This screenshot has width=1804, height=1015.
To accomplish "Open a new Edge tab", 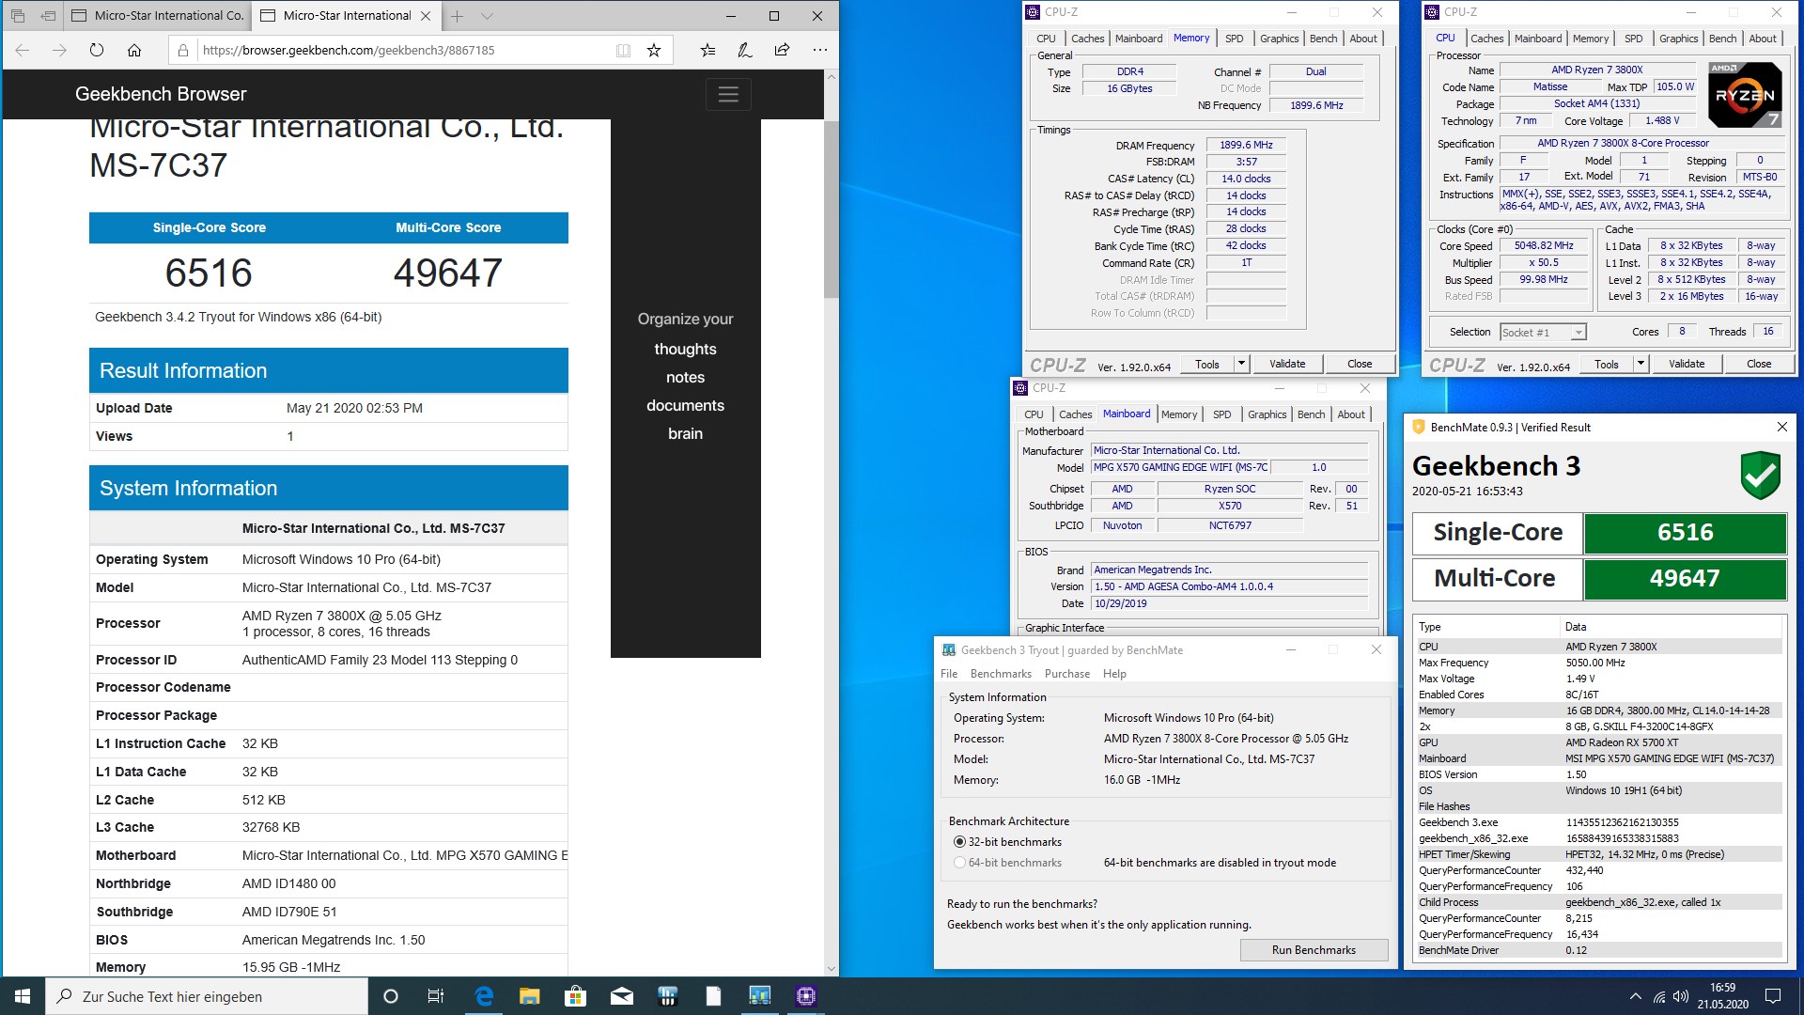I will [457, 16].
